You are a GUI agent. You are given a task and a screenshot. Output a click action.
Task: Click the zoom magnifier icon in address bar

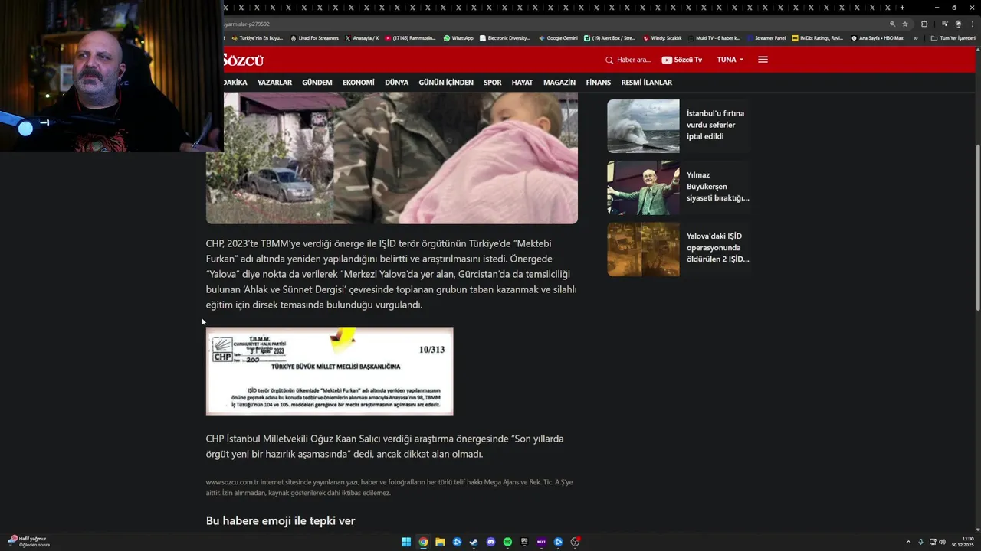tap(892, 24)
